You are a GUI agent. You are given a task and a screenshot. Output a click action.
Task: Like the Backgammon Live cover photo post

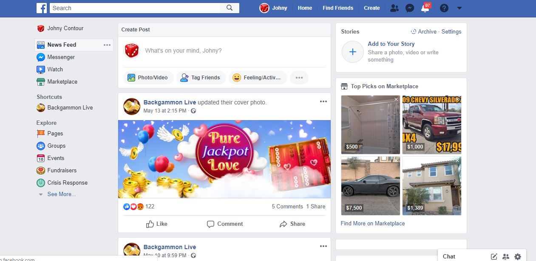157,224
